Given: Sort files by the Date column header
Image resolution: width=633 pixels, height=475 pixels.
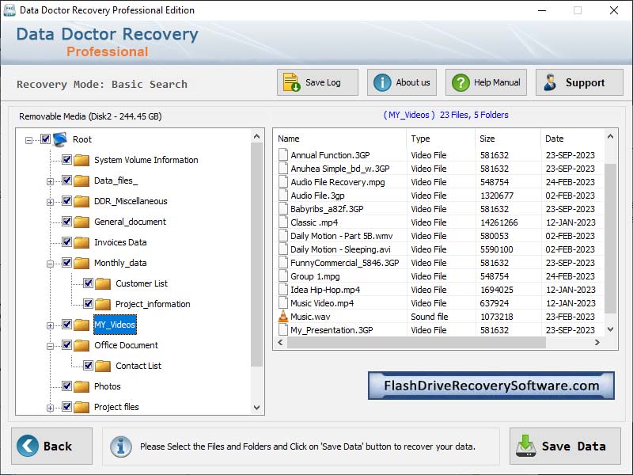Looking at the screenshot, I should point(555,139).
